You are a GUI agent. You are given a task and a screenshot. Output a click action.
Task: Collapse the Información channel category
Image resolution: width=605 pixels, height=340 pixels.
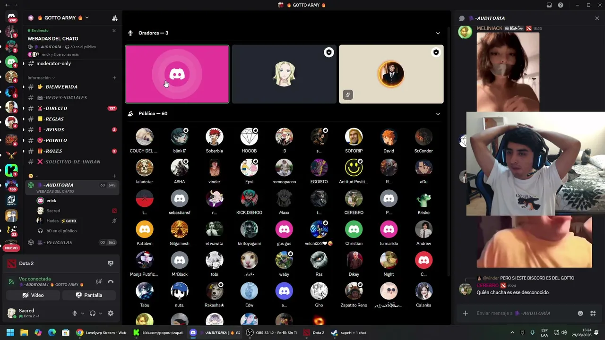[41, 78]
